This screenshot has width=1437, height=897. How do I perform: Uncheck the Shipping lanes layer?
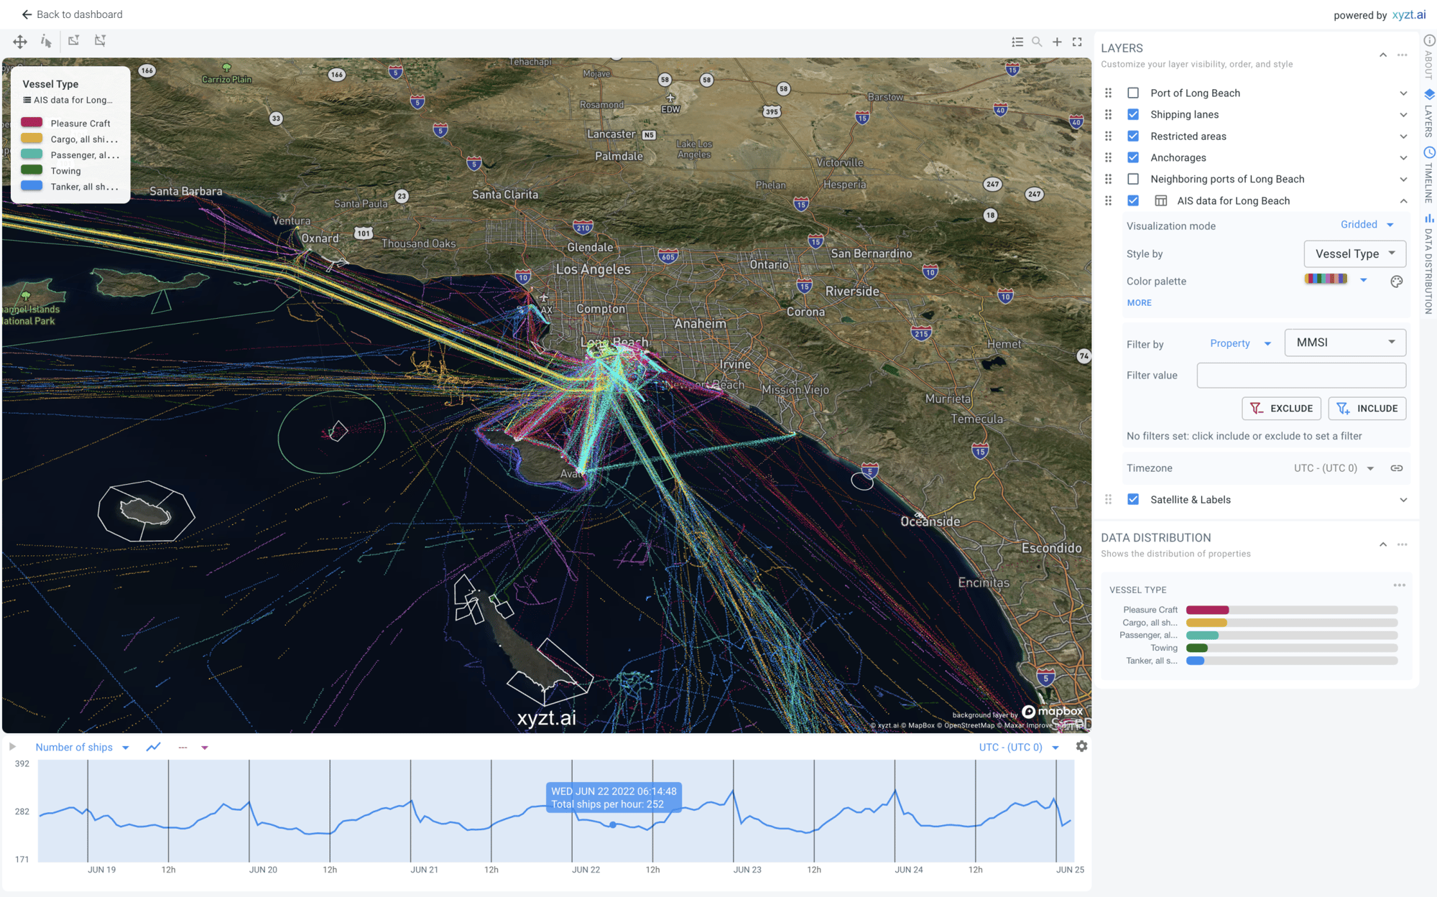[1133, 115]
